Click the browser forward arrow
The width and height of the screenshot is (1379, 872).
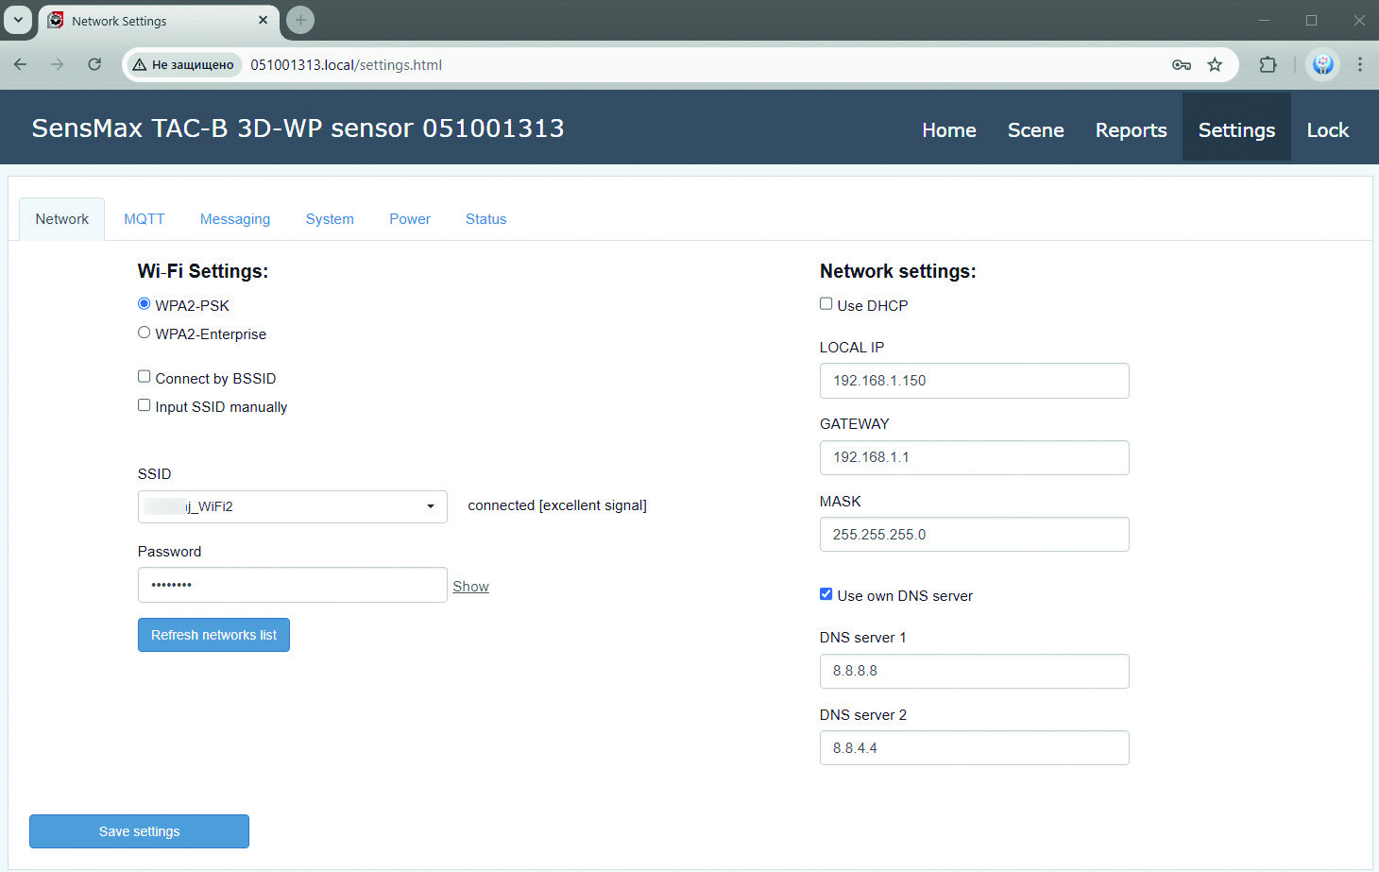point(57,64)
